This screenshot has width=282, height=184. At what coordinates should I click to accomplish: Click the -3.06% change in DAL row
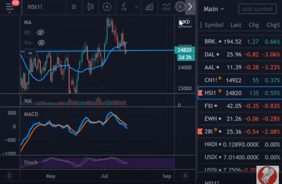(x=271, y=54)
